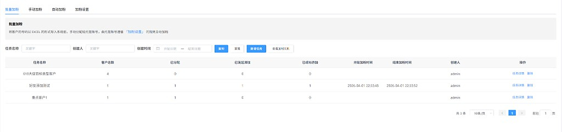Image resolution: width=562 pixels, height=132 pixels.
Task: Set the 开始日期 start date field
Action: (x=170, y=49)
